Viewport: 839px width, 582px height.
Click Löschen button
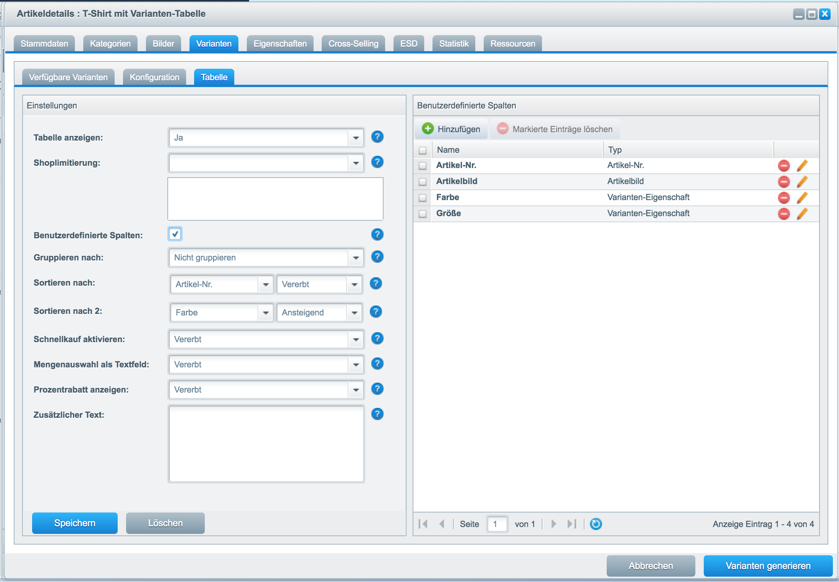tap(165, 523)
